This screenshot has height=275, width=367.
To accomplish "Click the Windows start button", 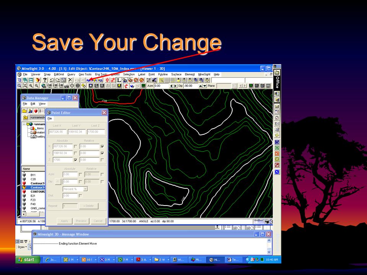I will pos(28,260).
